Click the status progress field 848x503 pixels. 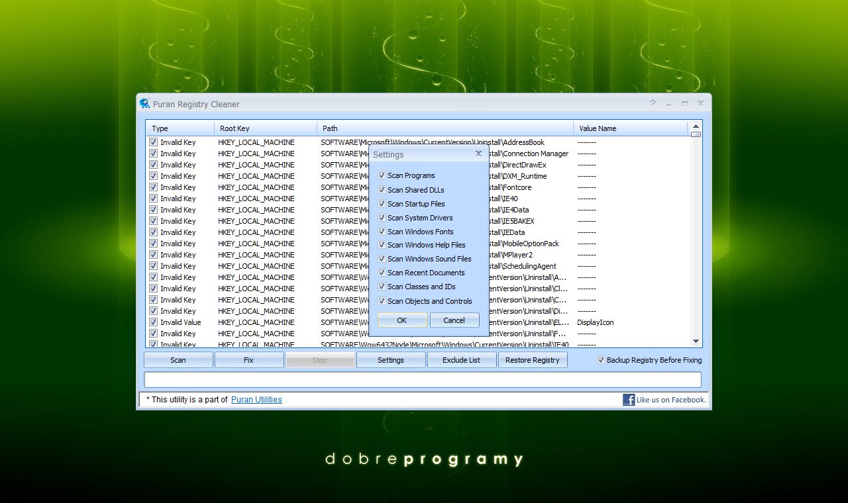[423, 379]
